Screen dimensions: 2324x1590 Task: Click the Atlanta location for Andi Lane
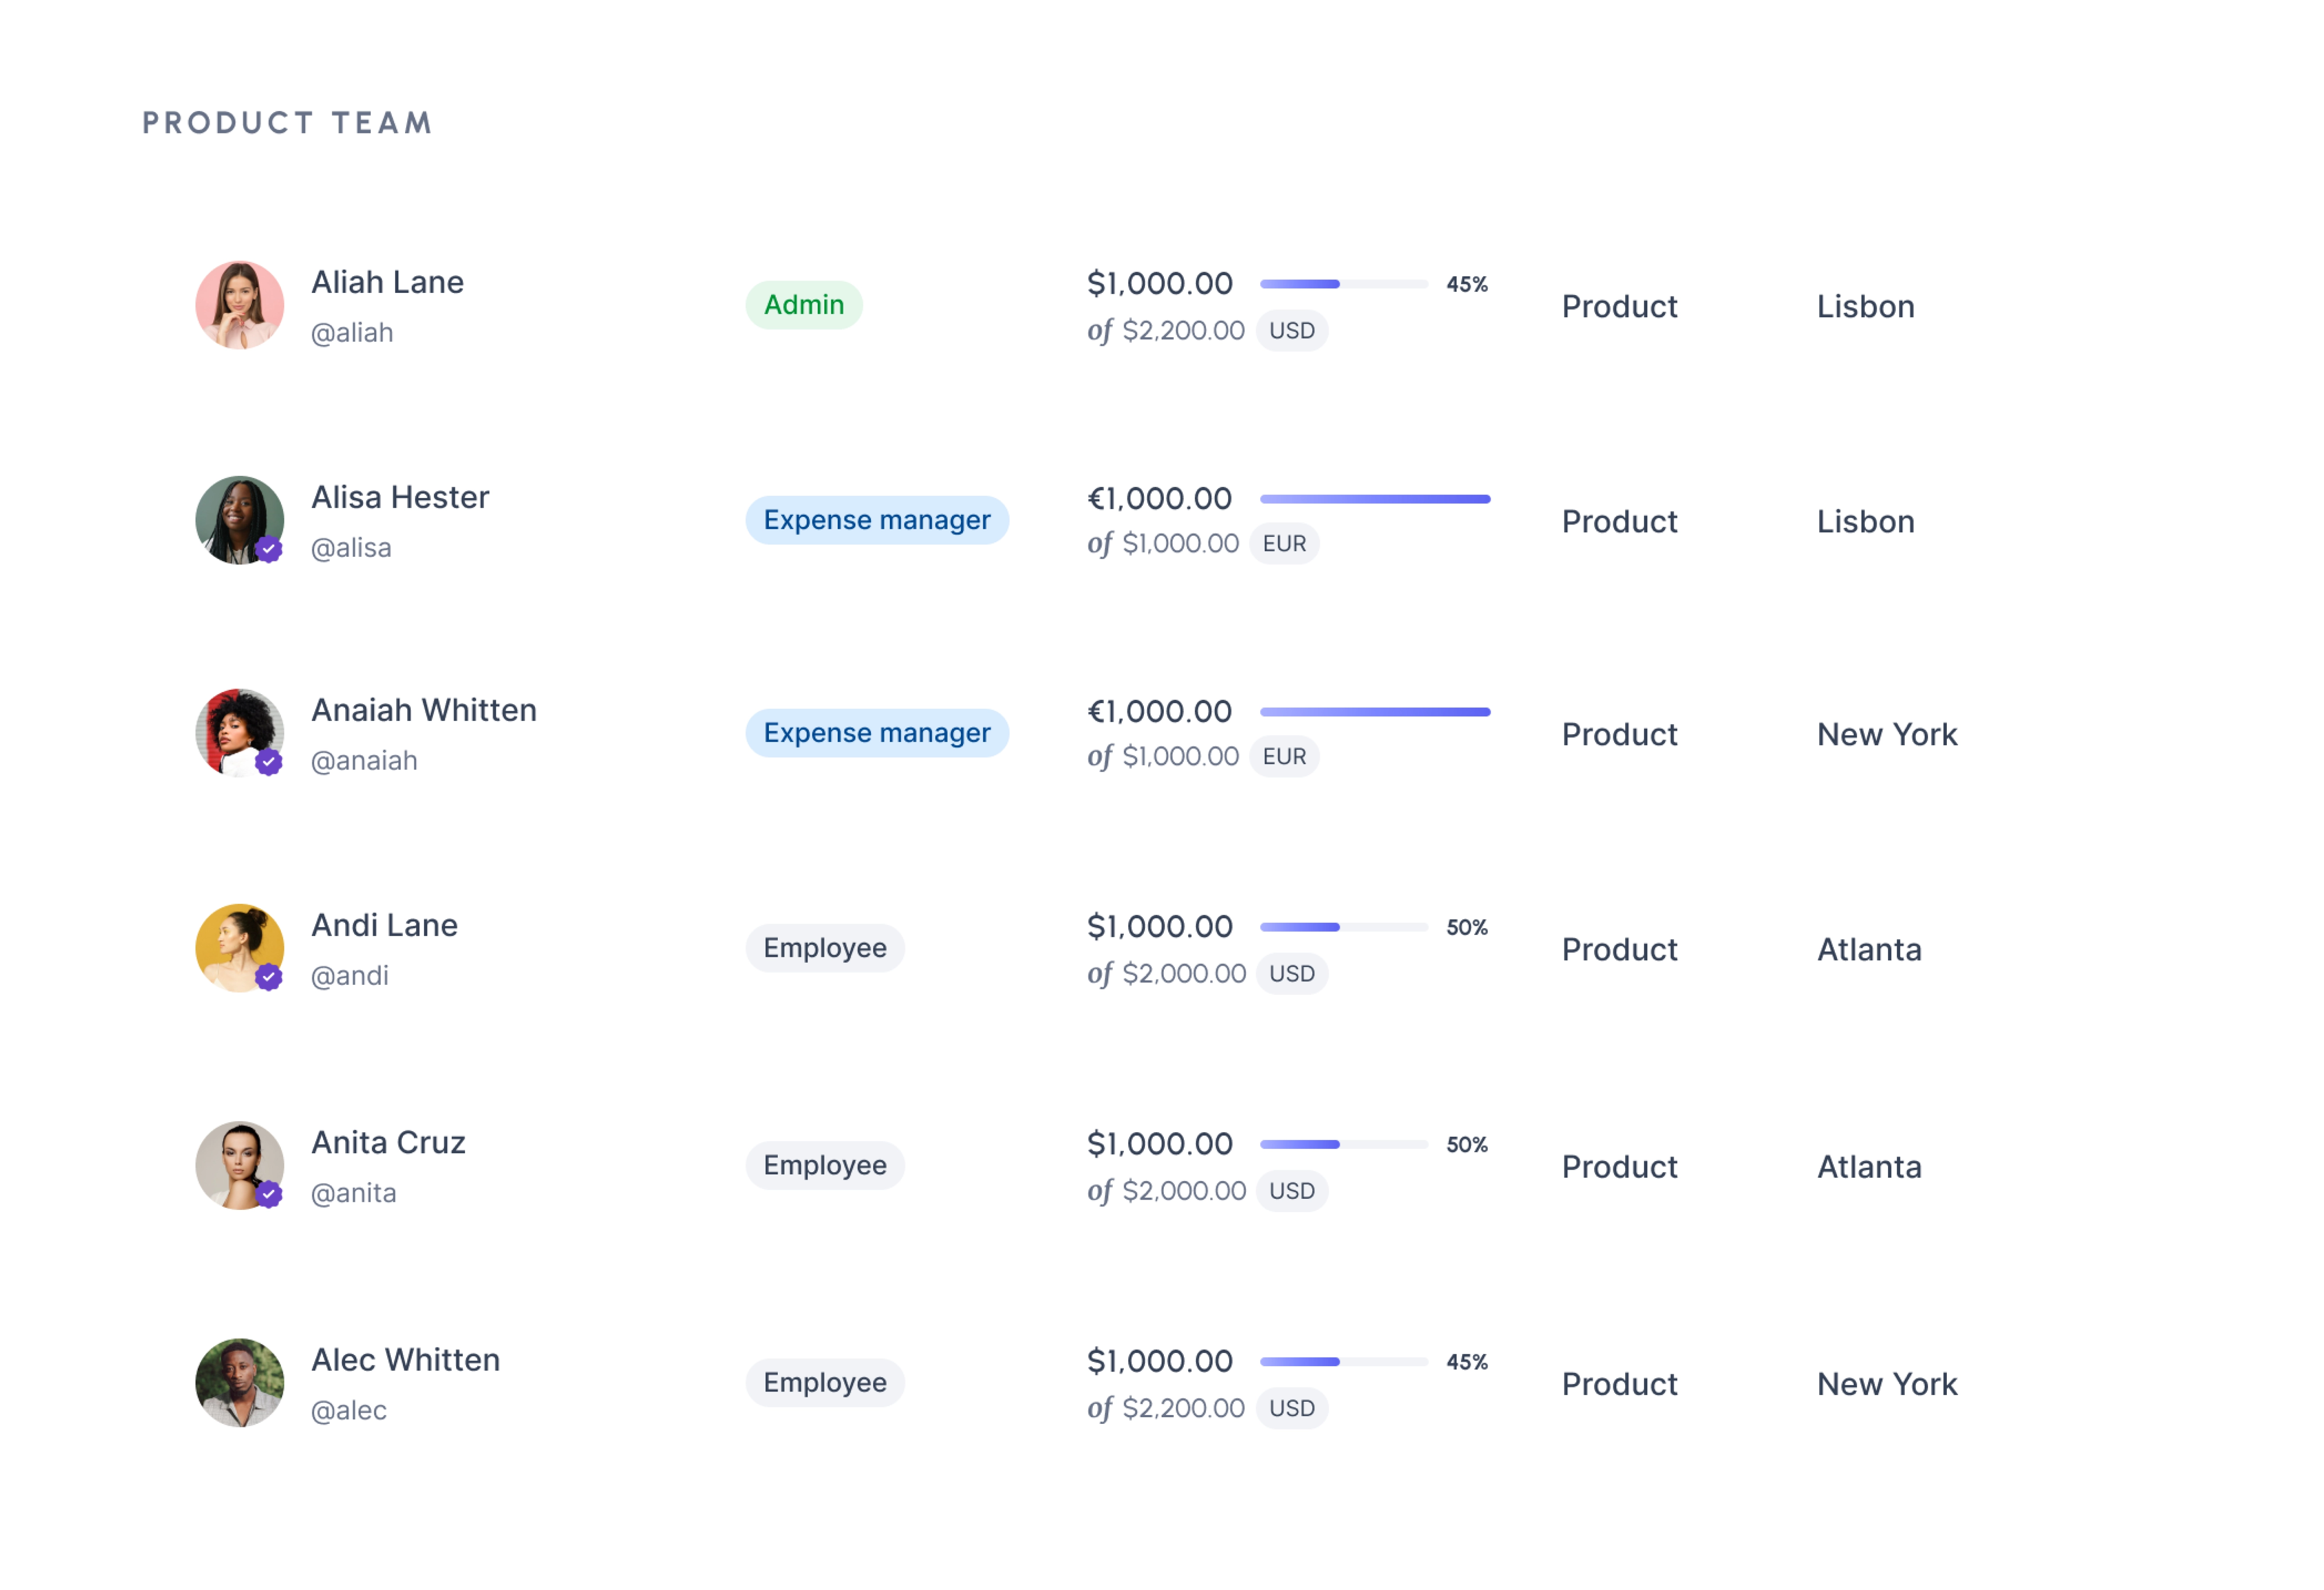(1868, 949)
